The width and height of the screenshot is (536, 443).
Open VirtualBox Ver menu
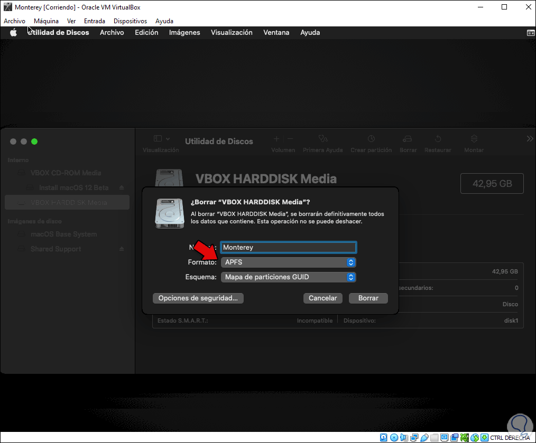71,21
